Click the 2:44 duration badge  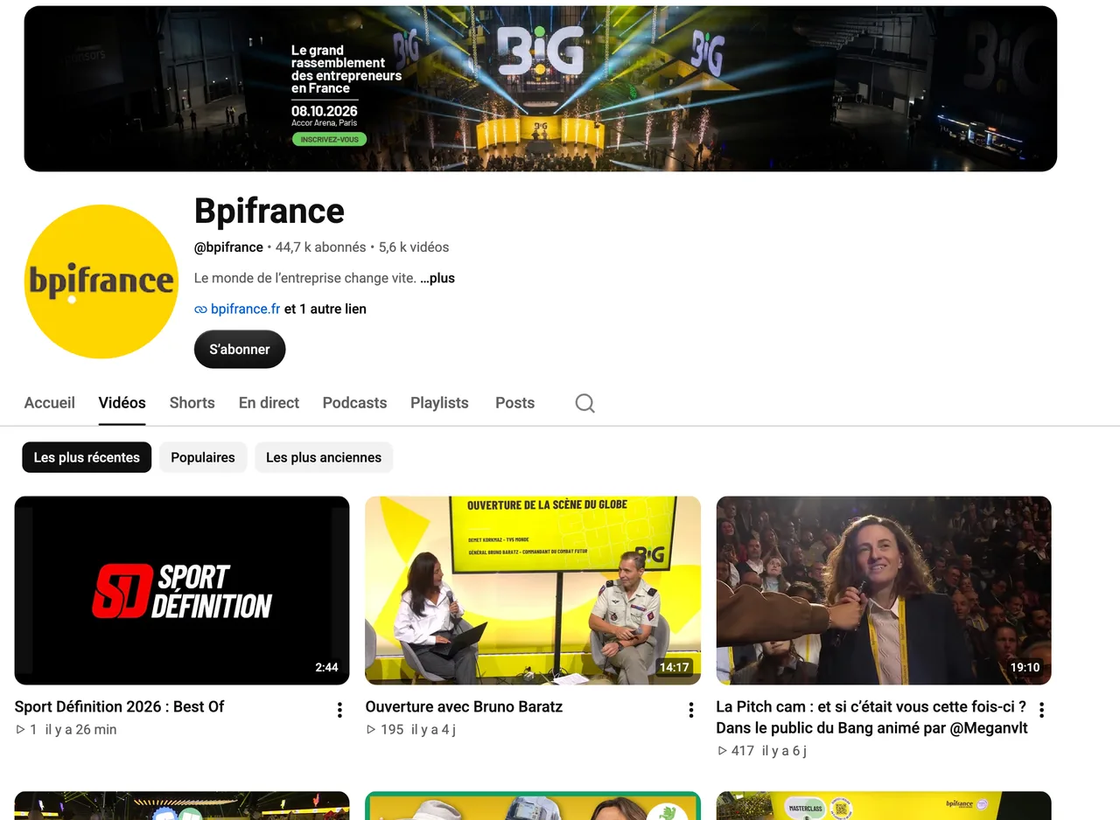click(x=326, y=667)
